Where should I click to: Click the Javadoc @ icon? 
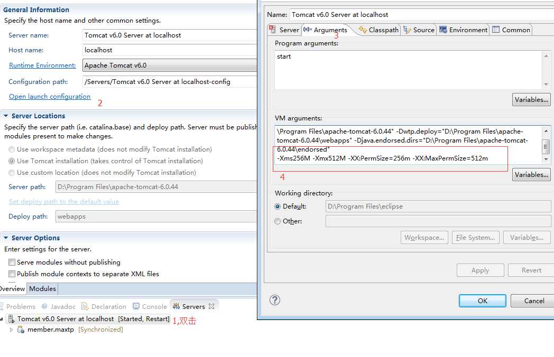pos(44,306)
